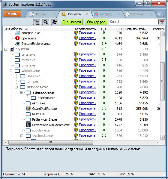Click the System group icon
This screenshot has width=168, height=179.
click(x=12, y=49)
